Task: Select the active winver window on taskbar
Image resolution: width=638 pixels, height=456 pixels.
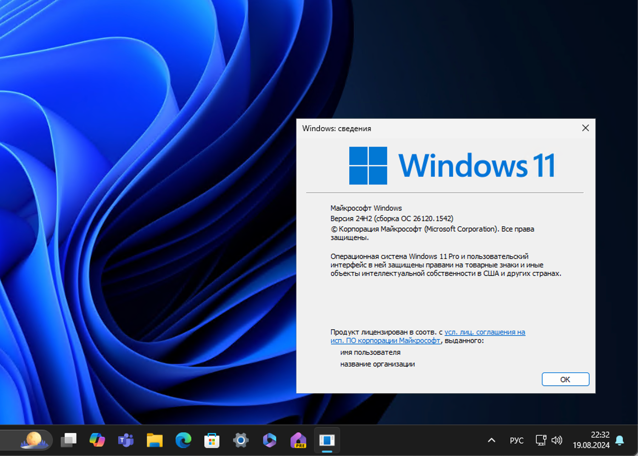Action: click(x=327, y=440)
